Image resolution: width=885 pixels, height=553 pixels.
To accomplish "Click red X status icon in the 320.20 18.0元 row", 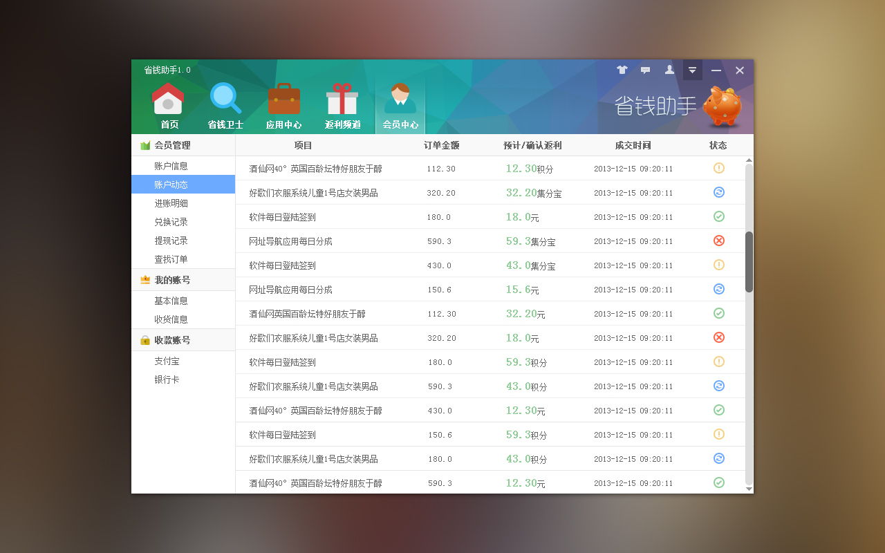I will [719, 337].
